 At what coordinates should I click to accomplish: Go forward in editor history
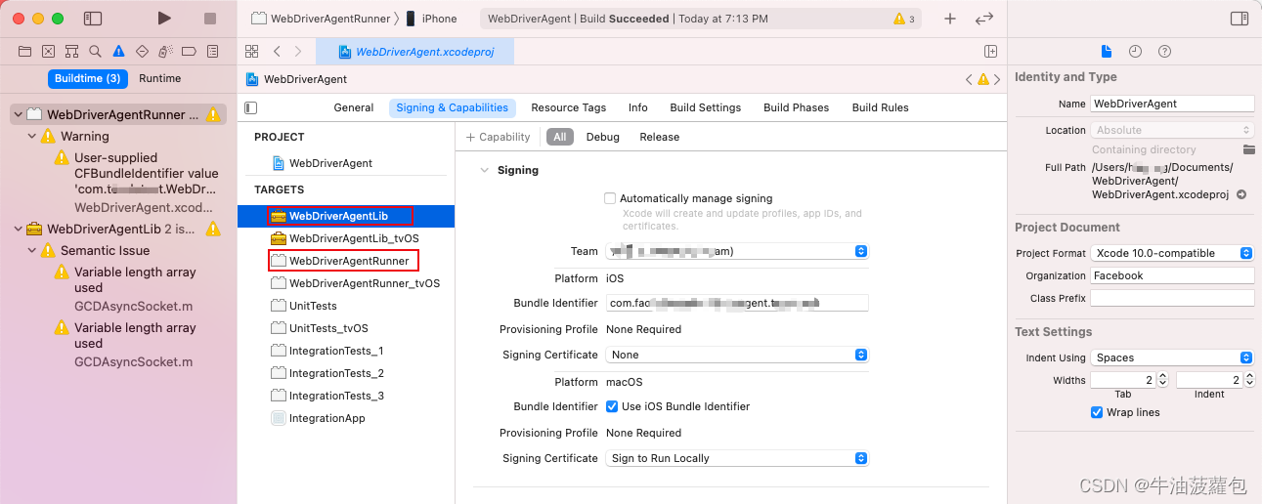pyautogui.click(x=297, y=51)
